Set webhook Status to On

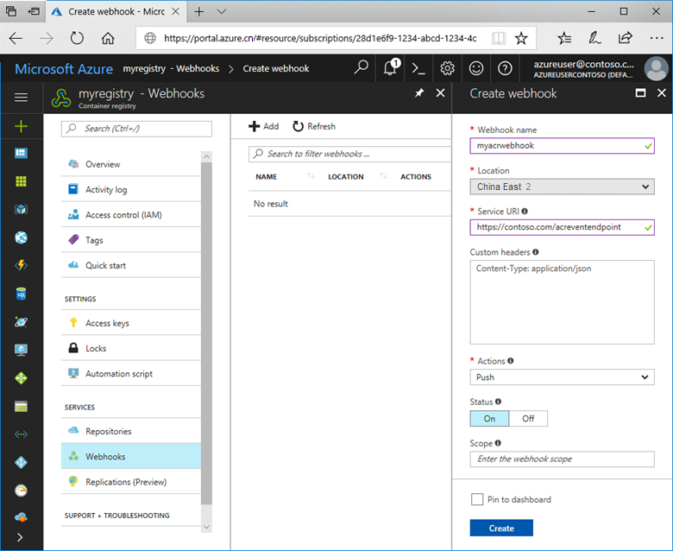click(489, 419)
